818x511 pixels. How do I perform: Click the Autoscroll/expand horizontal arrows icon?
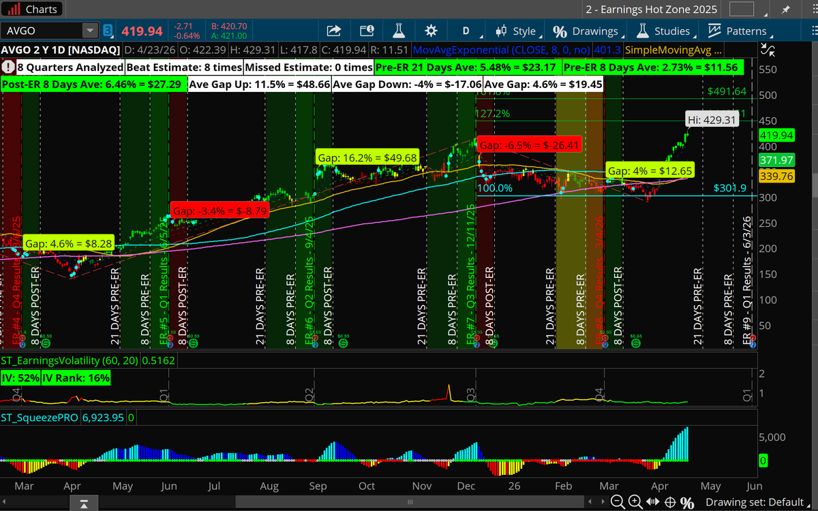tap(652, 502)
